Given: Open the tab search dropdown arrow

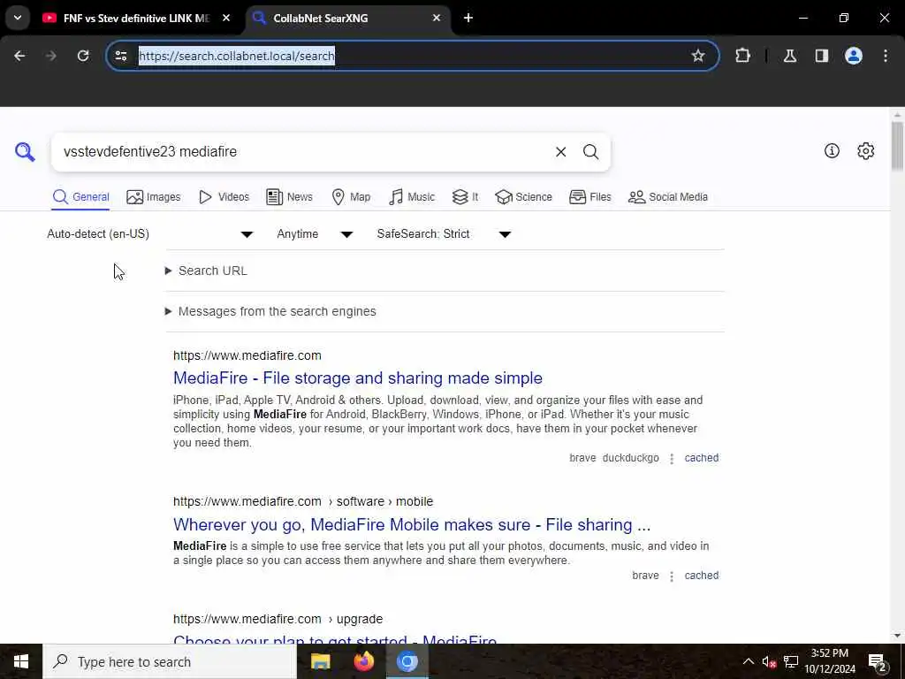Looking at the screenshot, I should coord(18,18).
